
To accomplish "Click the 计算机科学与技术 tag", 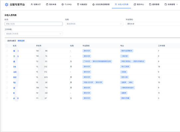I will [128, 88].
